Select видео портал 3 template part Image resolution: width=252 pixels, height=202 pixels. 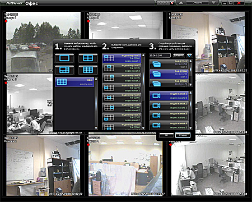122,78
